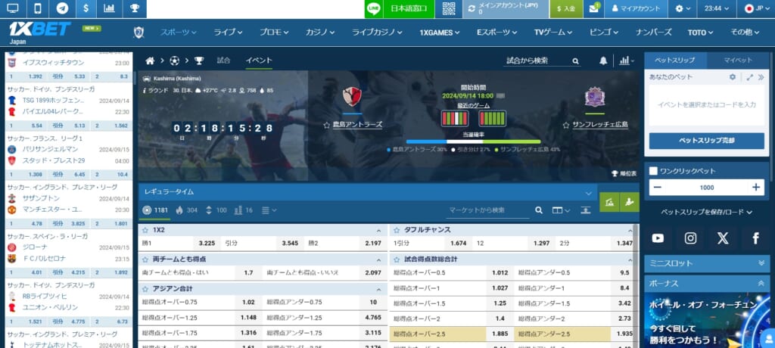Open the 23:44 time zone dropdown
This screenshot has height=348, width=775.
click(x=717, y=8)
